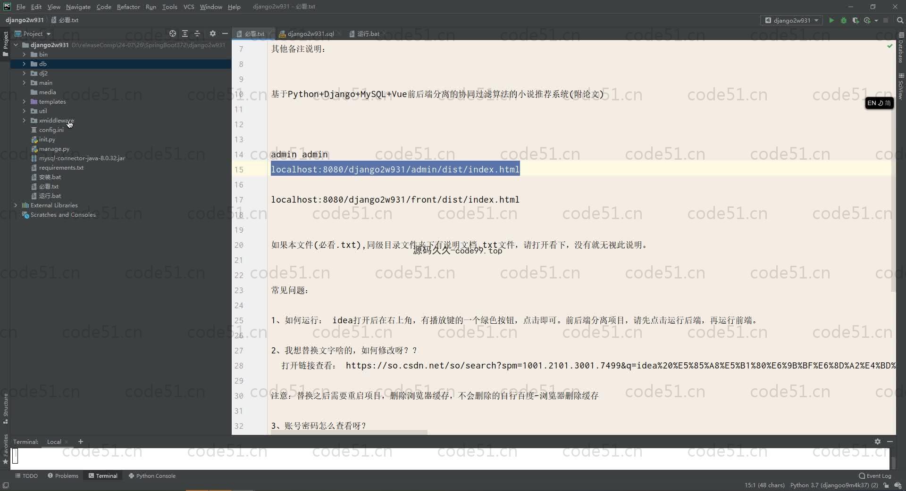Expand the templates folder

(x=24, y=102)
